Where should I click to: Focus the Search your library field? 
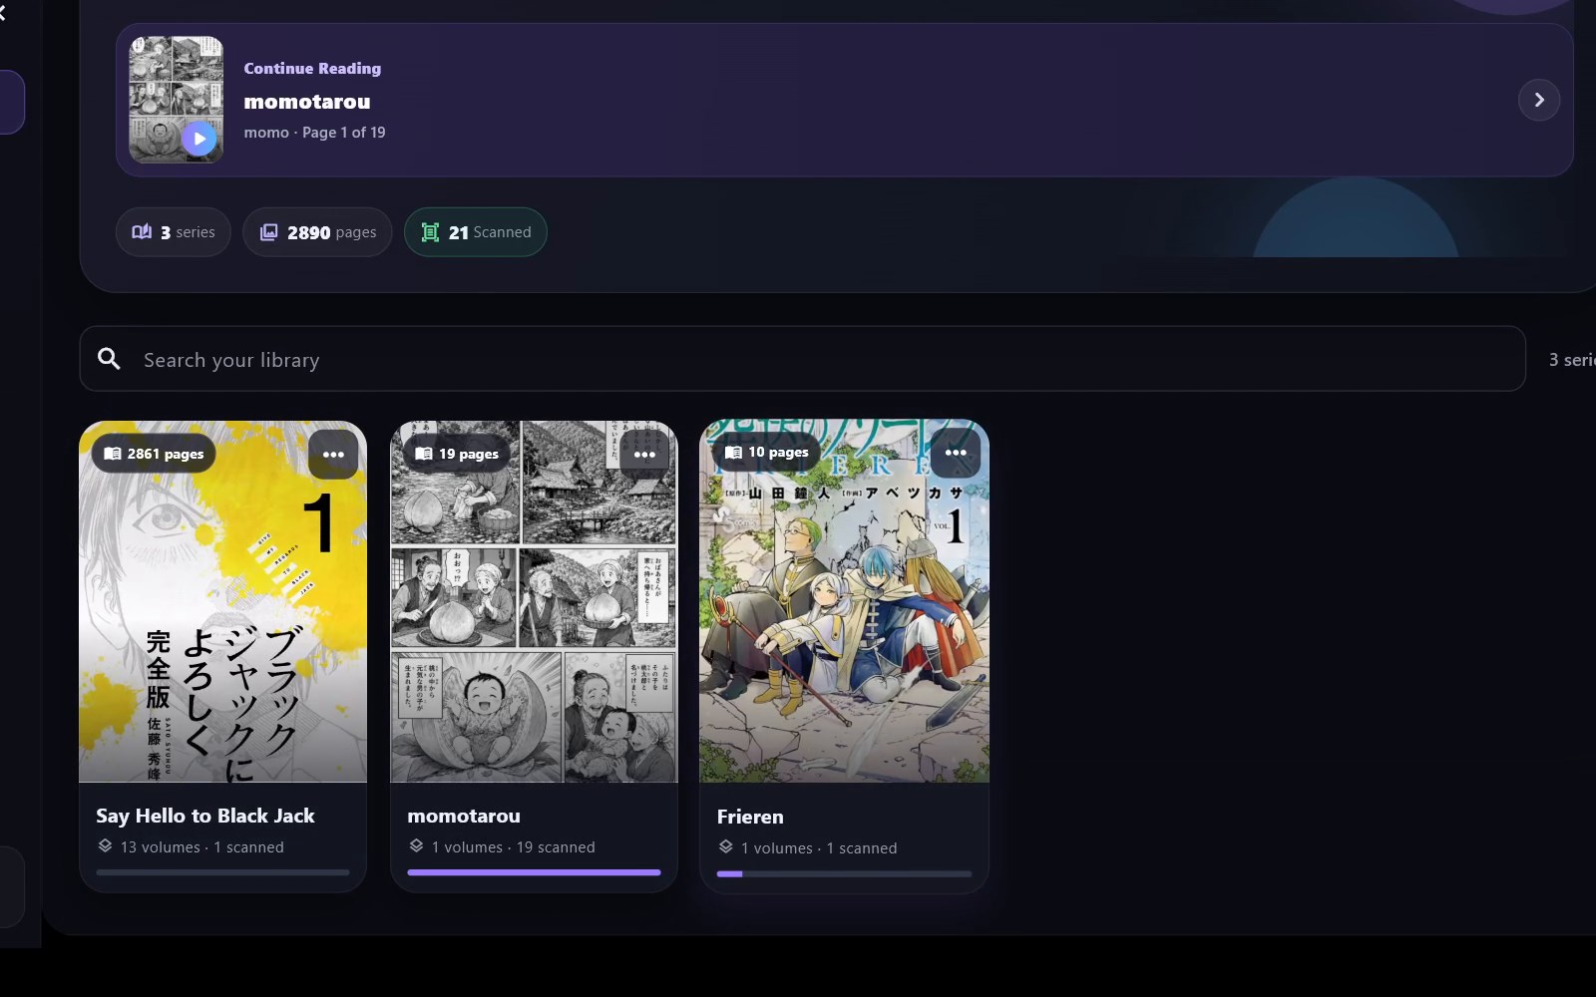tap(802, 359)
